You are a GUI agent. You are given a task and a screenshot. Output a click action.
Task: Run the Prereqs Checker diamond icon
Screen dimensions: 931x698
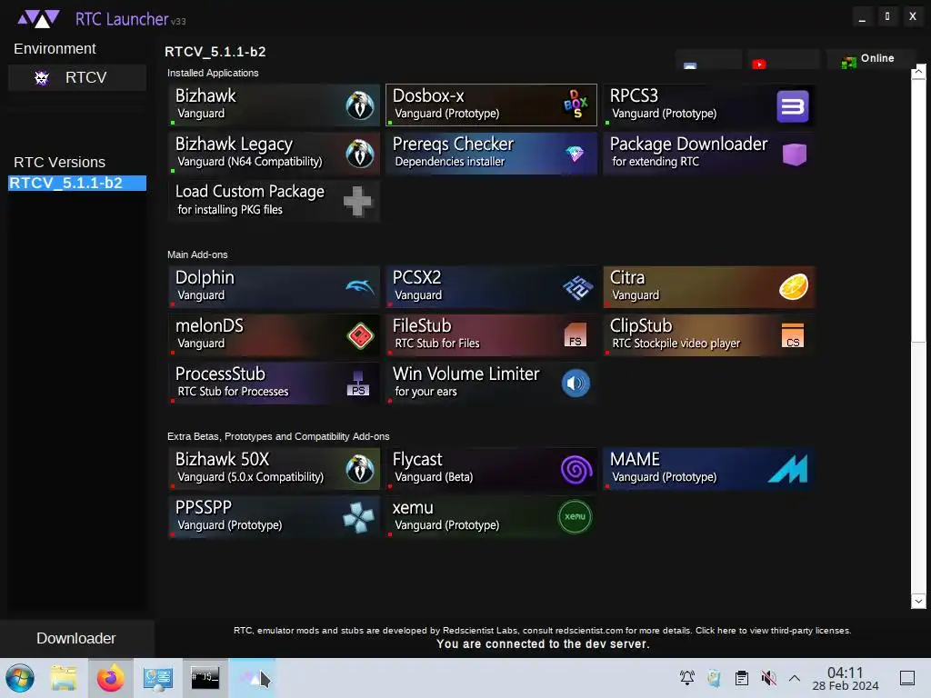[575, 154]
